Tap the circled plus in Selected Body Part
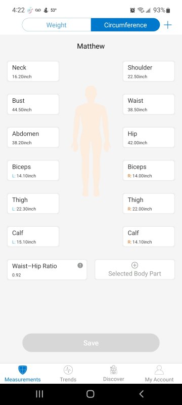This screenshot has width=182, height=405. 135,265
